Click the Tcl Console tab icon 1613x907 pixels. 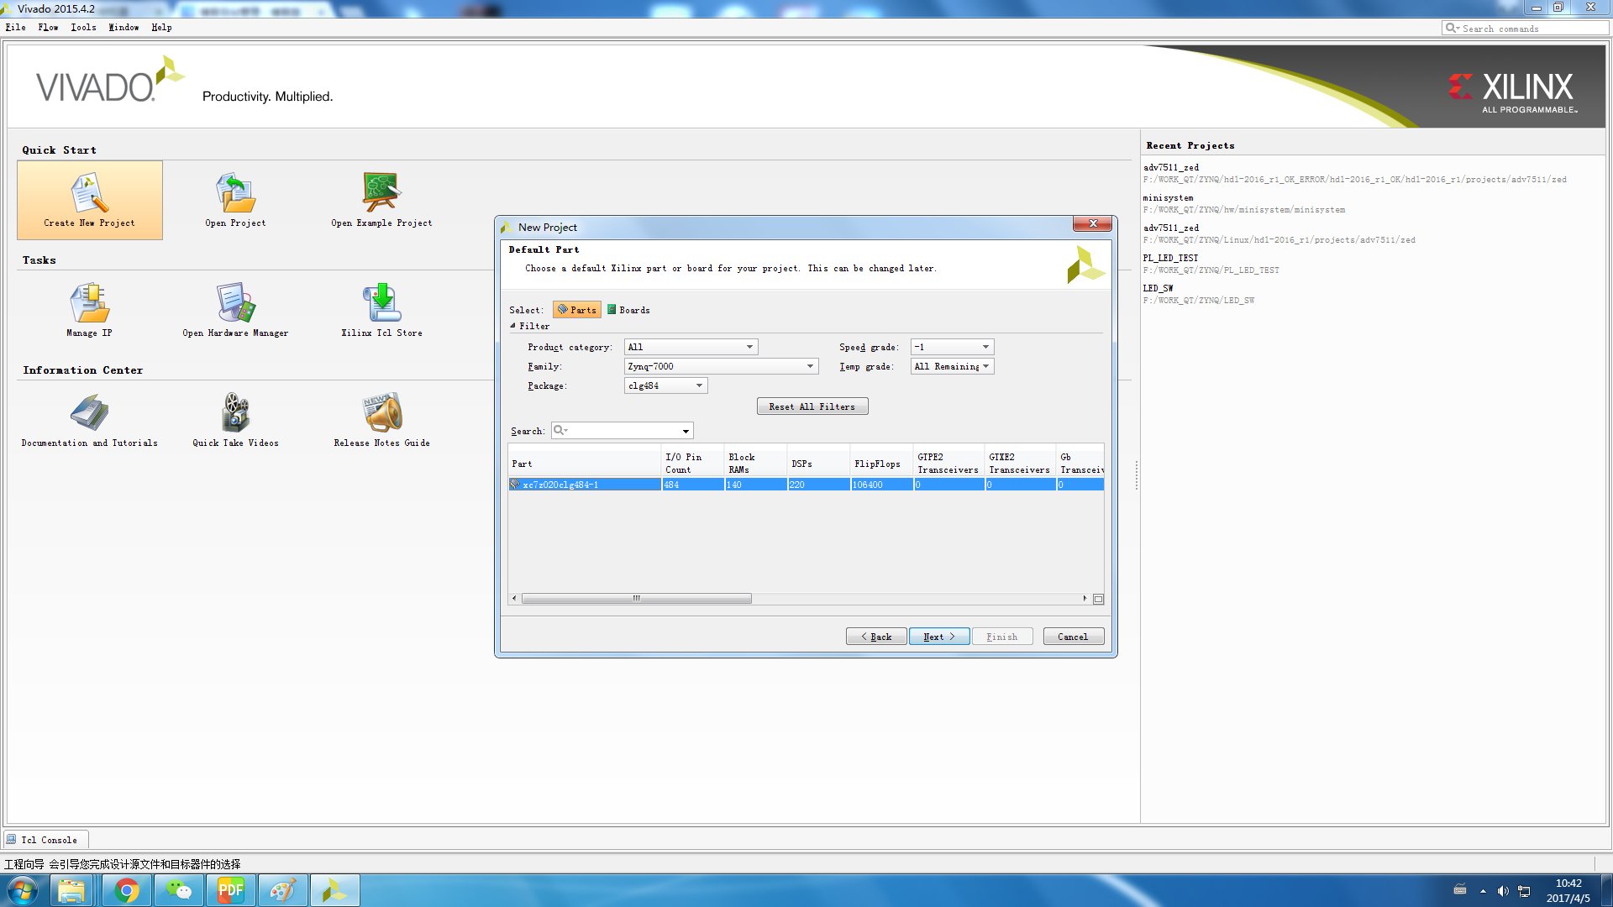pyautogui.click(x=12, y=839)
